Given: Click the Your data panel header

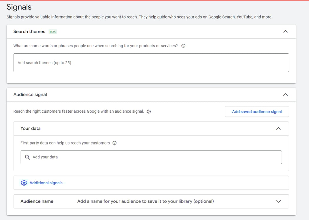Looking at the screenshot, I should click(x=30, y=128).
